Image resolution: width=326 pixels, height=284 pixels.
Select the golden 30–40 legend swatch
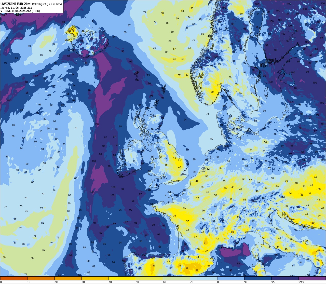coord(95,278)
